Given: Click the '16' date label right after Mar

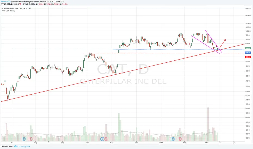Looking at the screenshot, I should [219, 143].
